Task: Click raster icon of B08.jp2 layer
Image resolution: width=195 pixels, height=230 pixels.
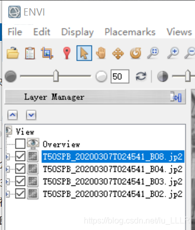Action: (33, 156)
